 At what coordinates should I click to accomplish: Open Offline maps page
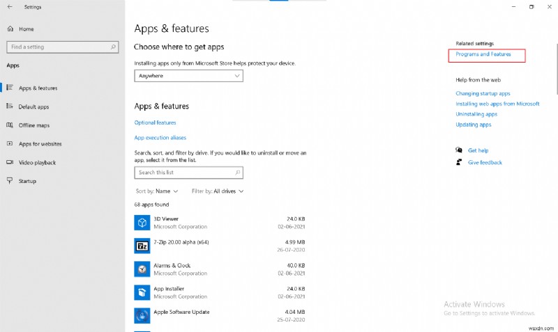click(x=34, y=125)
